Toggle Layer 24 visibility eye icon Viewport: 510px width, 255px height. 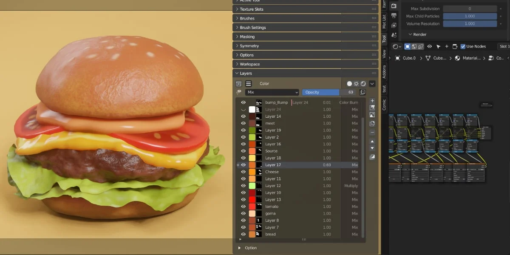[x=243, y=109]
